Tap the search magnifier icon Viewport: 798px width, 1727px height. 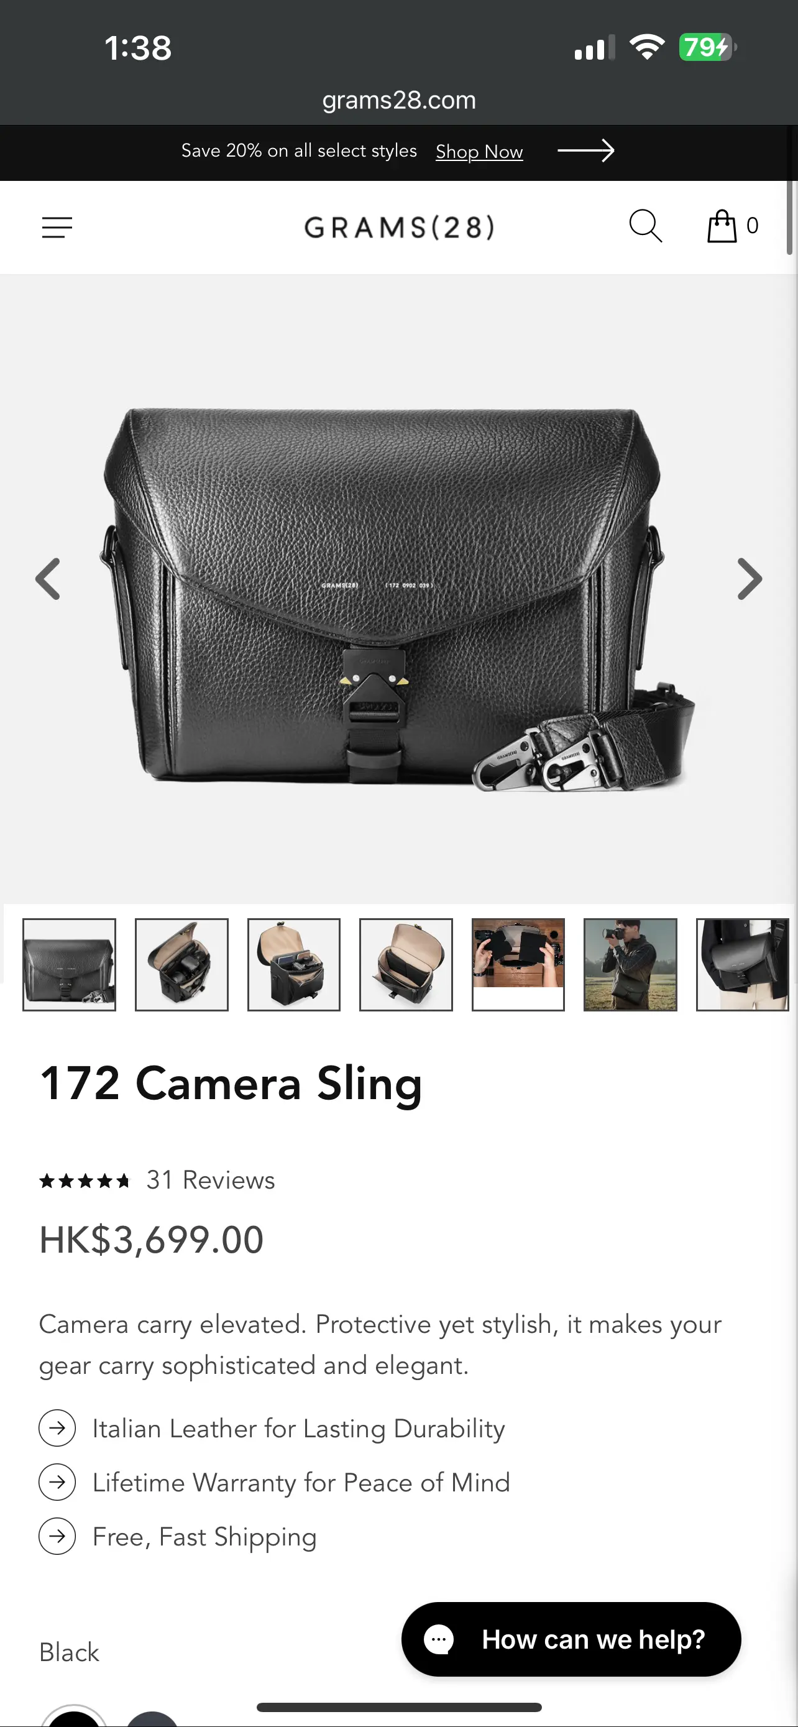click(x=645, y=226)
